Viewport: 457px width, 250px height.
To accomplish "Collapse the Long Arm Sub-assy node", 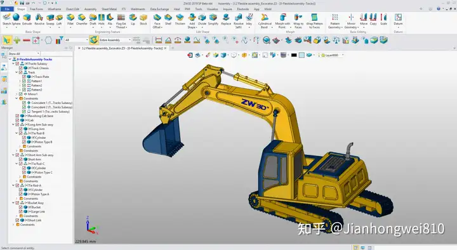I will [x=13, y=124].
